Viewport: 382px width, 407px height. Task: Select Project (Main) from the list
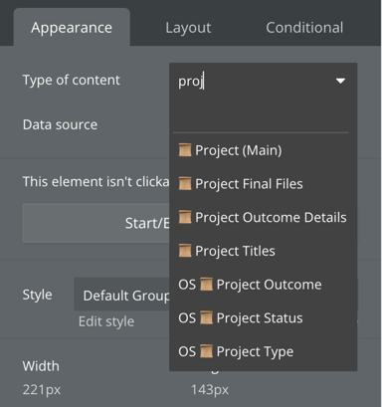264,150
